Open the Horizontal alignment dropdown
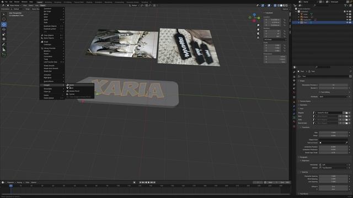Image resolution: width=353 pixels, height=198 pixels. tap(333, 165)
